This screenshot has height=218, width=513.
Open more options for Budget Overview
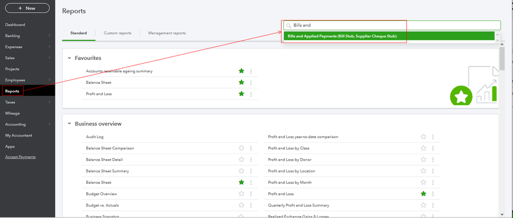click(251, 193)
